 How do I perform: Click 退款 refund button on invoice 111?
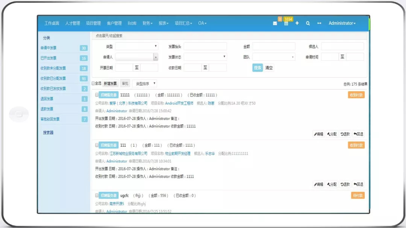(x=345, y=184)
